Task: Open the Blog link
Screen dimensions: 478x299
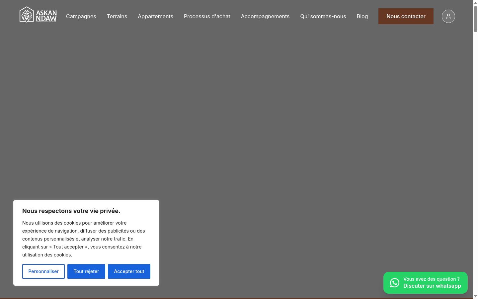Action: [x=362, y=16]
